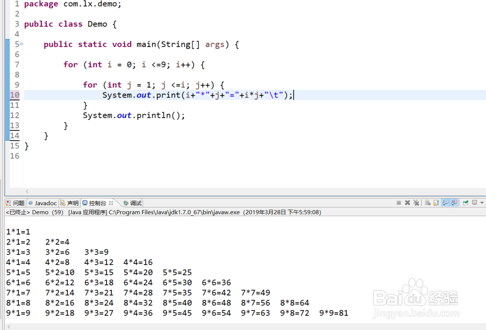Click the editor horizontal scroll left arrow
The width and height of the screenshot is (486, 330).
(27, 191)
